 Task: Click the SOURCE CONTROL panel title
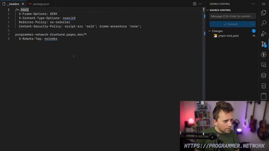(x=219, y=4)
